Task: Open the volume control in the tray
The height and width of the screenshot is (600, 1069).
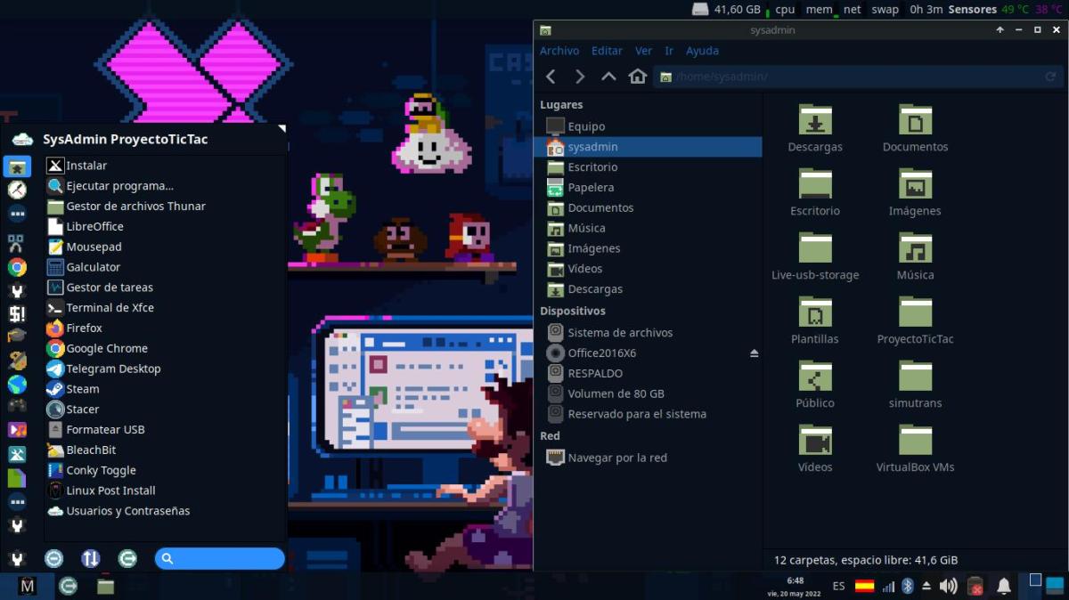Action: point(948,586)
